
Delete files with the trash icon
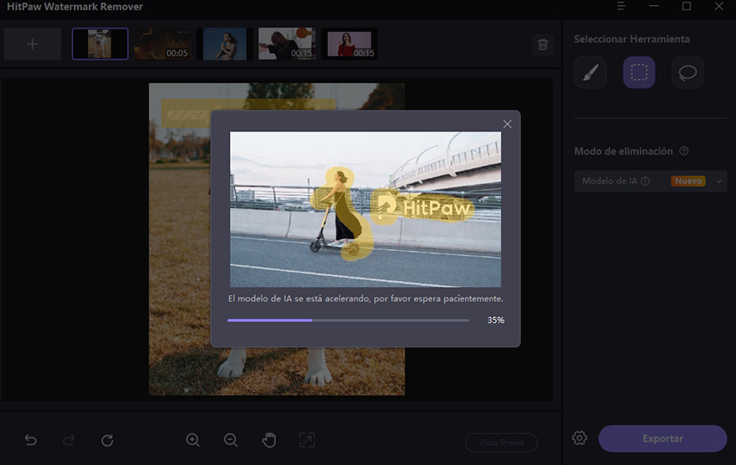pos(543,45)
